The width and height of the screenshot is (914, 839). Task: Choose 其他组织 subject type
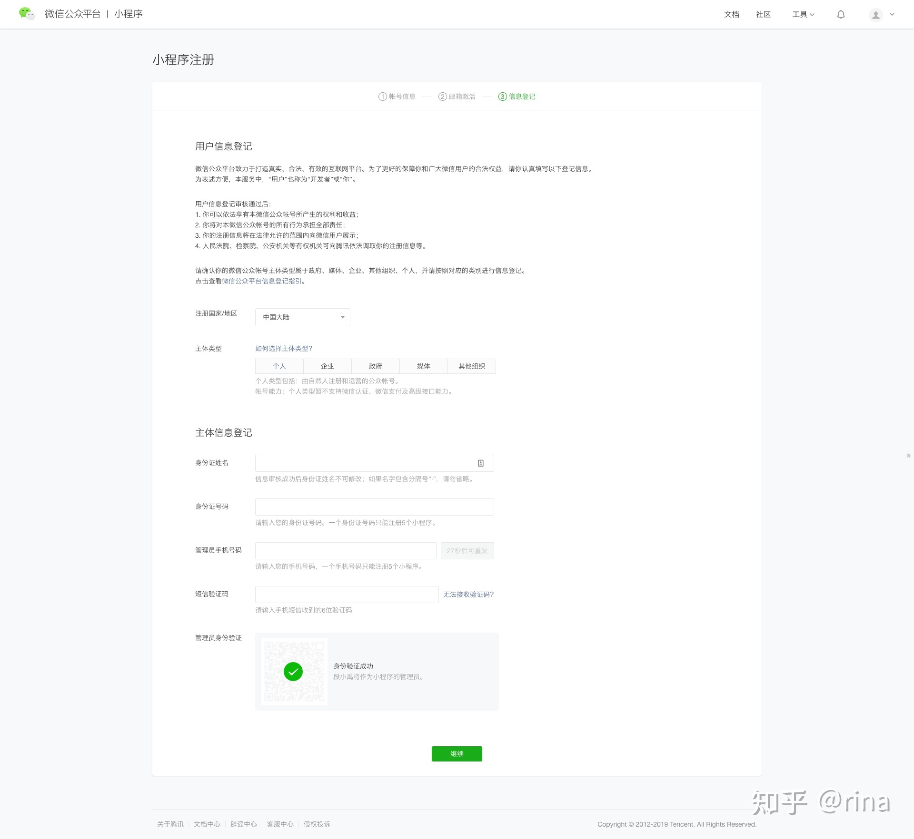point(471,366)
